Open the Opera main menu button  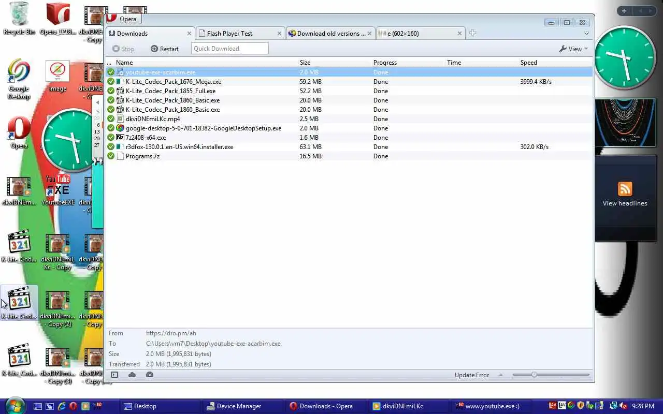[123, 19]
